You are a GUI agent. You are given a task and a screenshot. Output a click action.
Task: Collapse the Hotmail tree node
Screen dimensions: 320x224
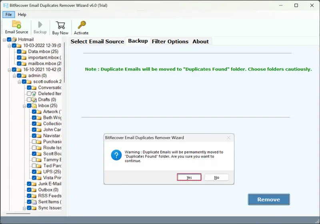(4, 40)
